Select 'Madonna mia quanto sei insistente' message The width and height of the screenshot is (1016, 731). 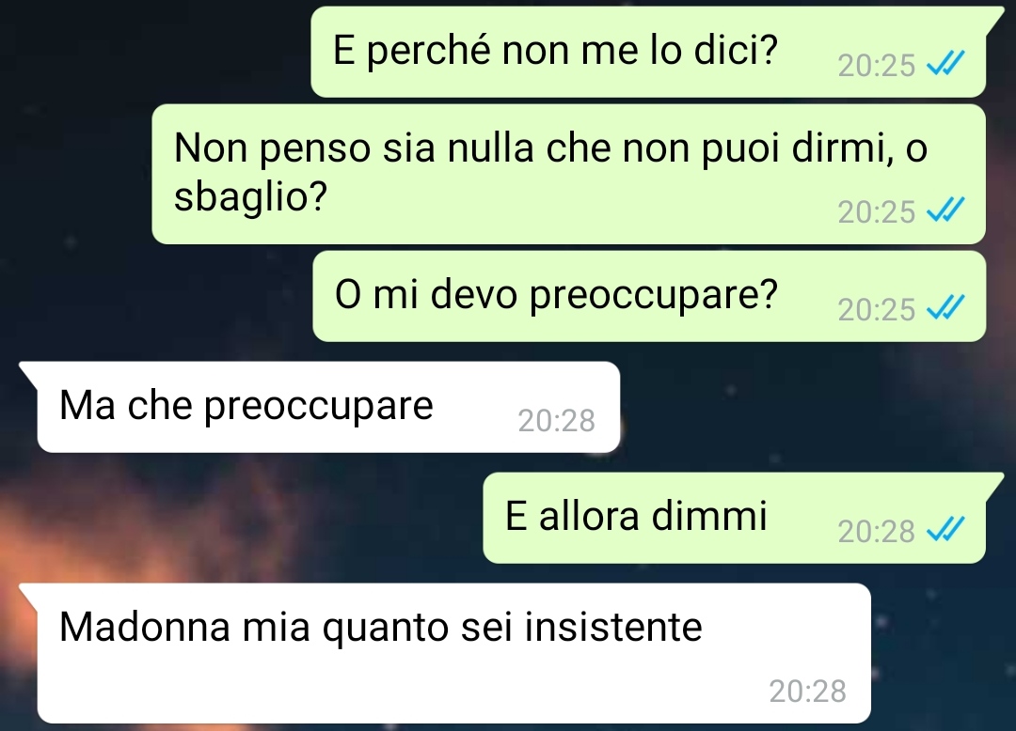453,653
